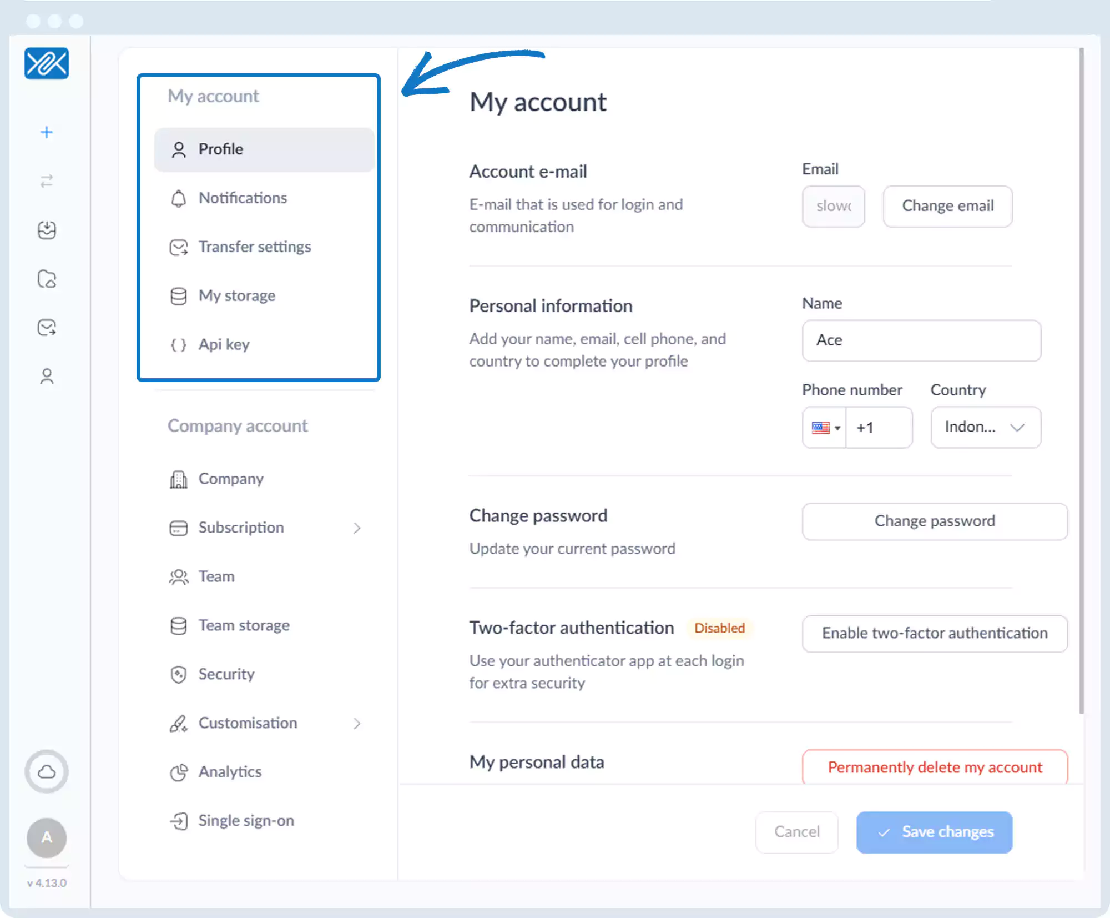Go to Transfer settings menu item
The height and width of the screenshot is (918, 1110).
[x=254, y=247]
